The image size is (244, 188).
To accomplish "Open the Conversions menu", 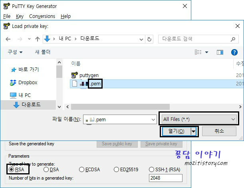I will click(x=42, y=16).
